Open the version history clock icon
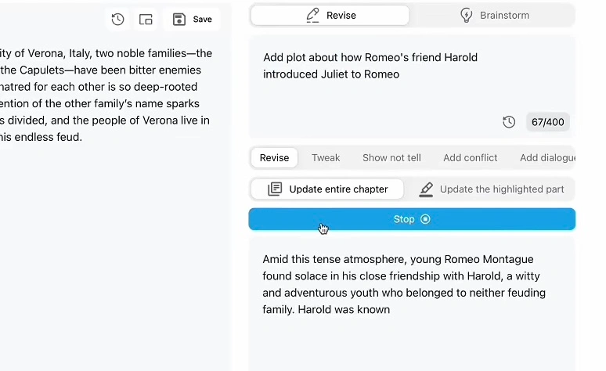Image resolution: width=606 pixels, height=371 pixels. pos(117,20)
